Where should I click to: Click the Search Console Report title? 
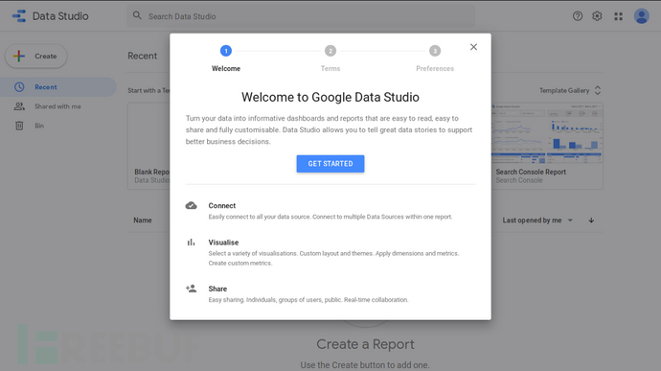[x=531, y=172]
